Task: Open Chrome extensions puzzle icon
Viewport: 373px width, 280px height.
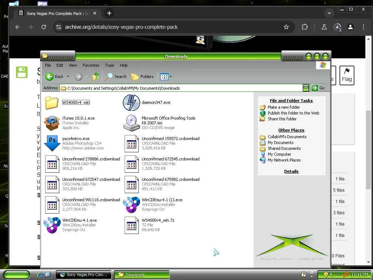Action: tap(305, 27)
